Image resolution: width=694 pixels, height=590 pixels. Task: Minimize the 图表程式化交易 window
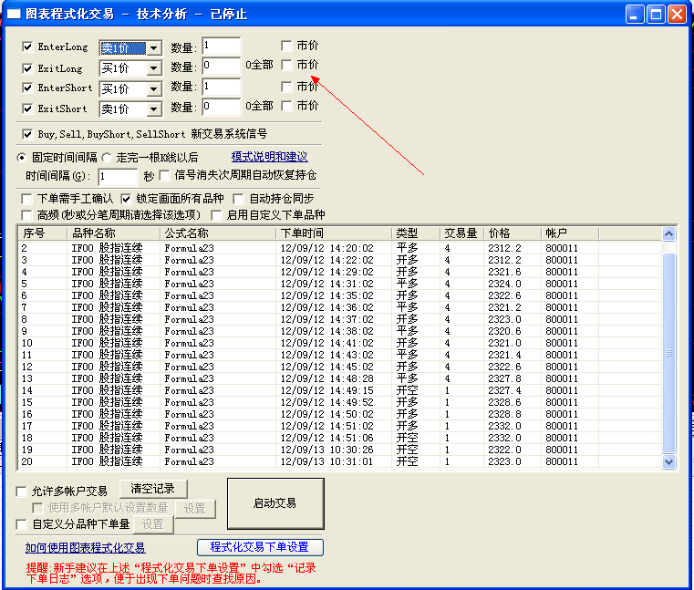pyautogui.click(x=635, y=15)
